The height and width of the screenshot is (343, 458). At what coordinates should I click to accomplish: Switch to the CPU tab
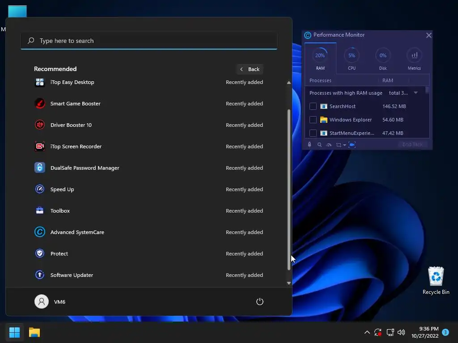pos(352,59)
